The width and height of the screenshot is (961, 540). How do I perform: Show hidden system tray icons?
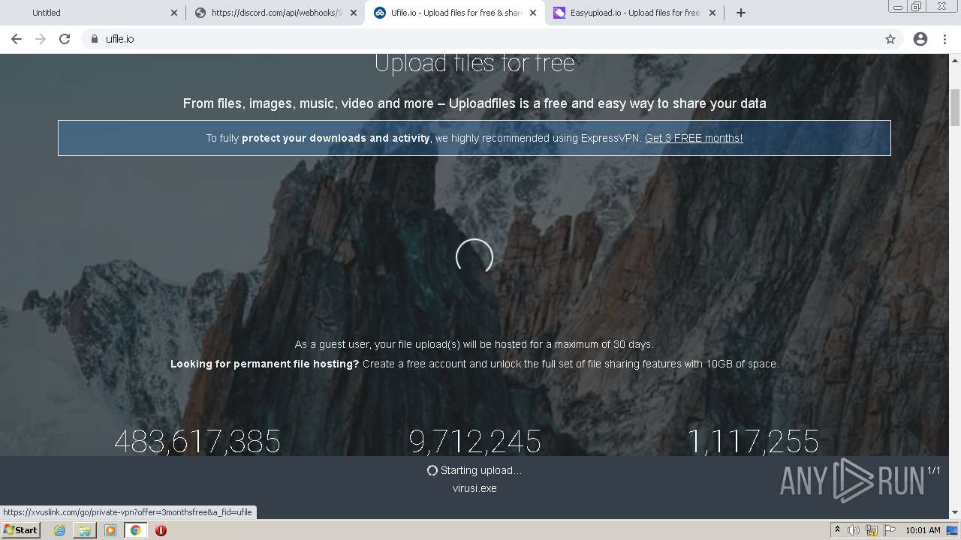[837, 530]
